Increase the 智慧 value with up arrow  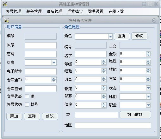[104, 95]
